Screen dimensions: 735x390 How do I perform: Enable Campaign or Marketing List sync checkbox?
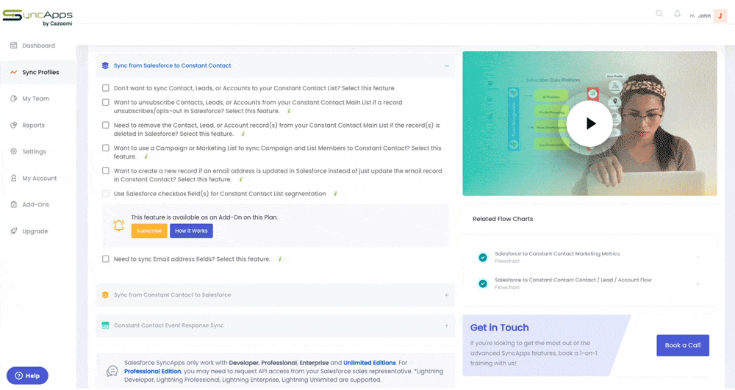tap(105, 148)
